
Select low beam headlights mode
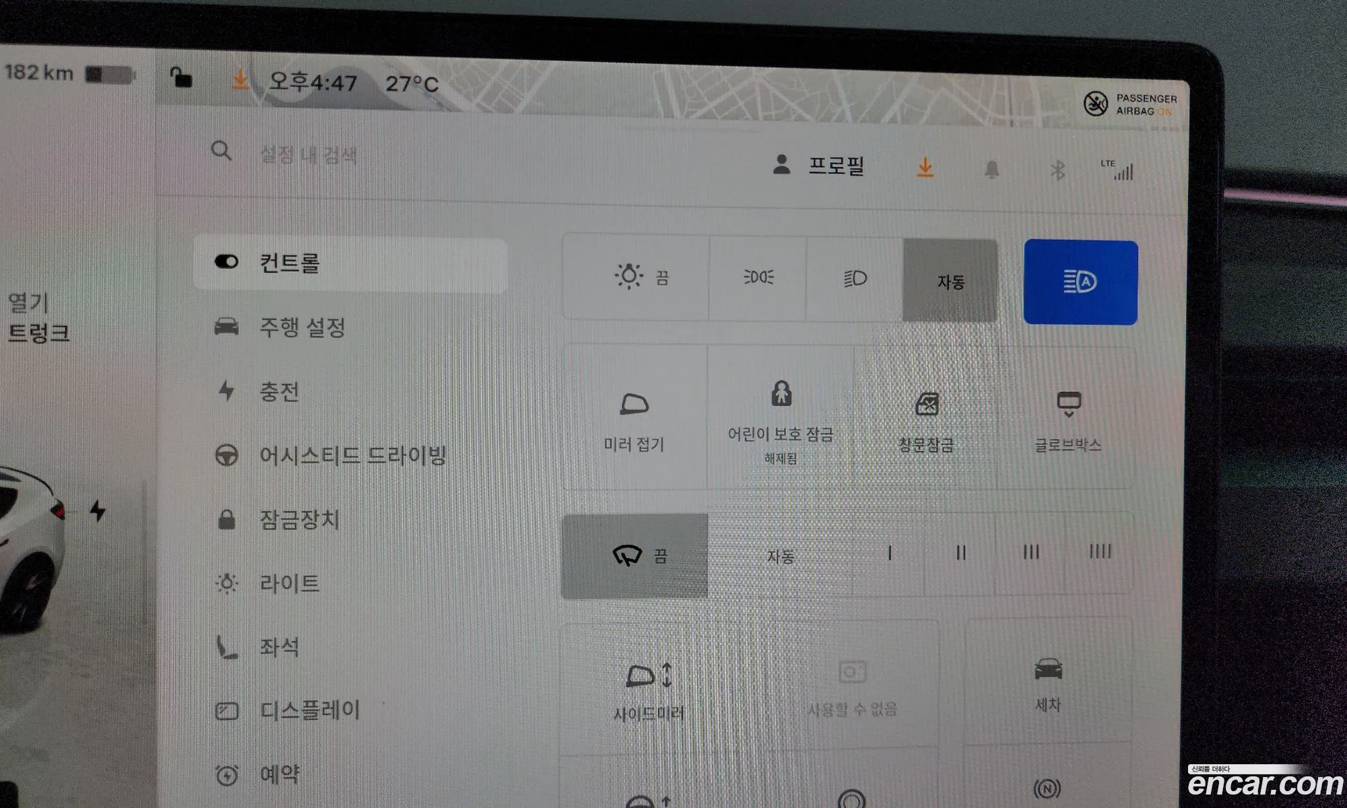(x=855, y=278)
